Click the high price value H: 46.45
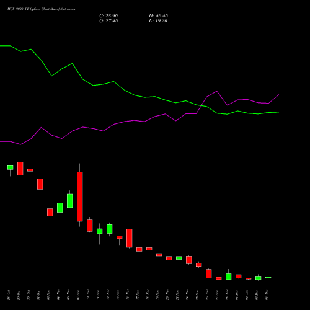Image resolution: width=310 pixels, height=310 pixels. (158, 16)
